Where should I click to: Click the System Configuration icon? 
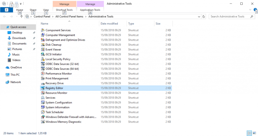[43, 103]
